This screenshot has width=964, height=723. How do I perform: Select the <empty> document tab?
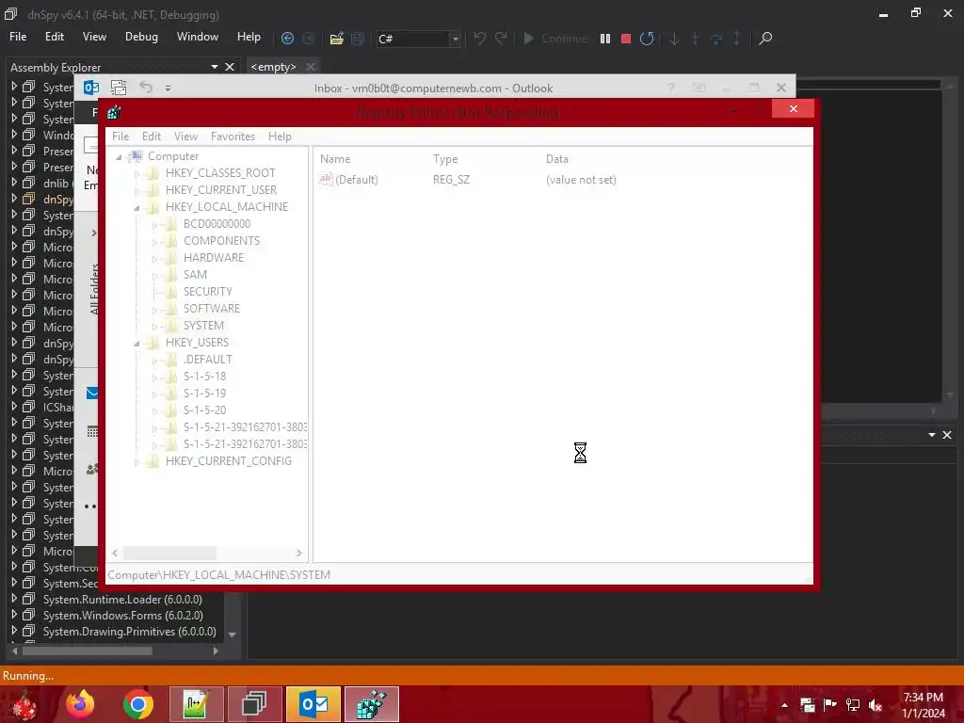point(274,67)
